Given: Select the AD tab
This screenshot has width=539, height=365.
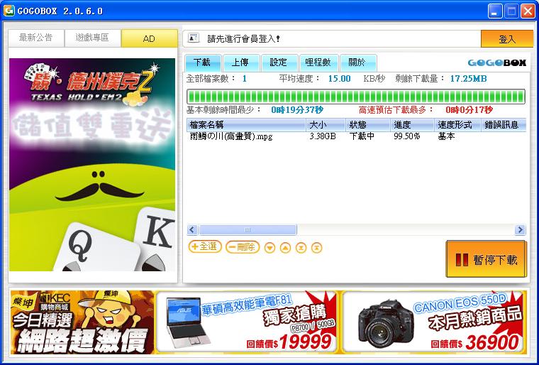Looking at the screenshot, I should 149,38.
